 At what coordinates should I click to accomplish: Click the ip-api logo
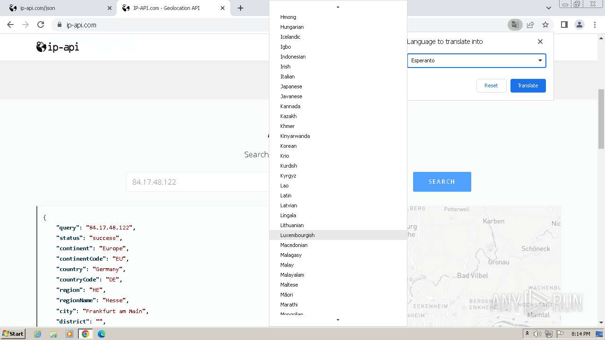tap(58, 47)
